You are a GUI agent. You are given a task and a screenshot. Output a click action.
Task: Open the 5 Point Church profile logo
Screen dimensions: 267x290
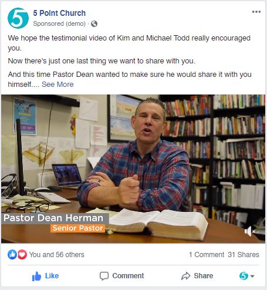[18, 18]
